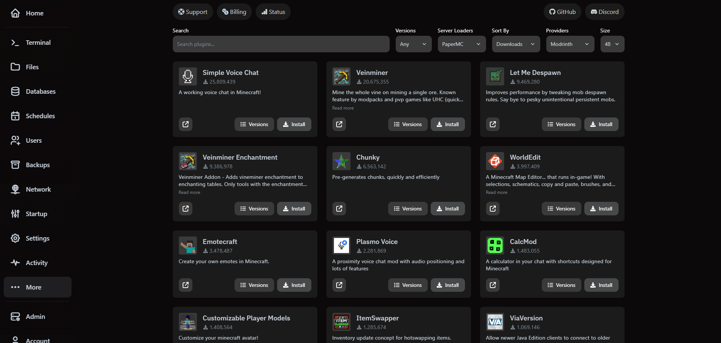The image size is (721, 343).
Task: Open Startup settings from the sidebar
Action: pyautogui.click(x=36, y=213)
